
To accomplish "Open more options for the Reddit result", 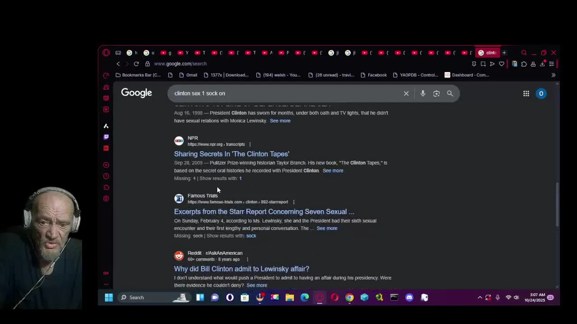I will (x=247, y=259).
